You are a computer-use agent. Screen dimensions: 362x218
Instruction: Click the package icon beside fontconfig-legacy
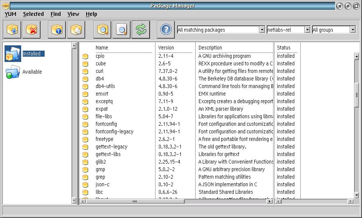(x=85, y=132)
